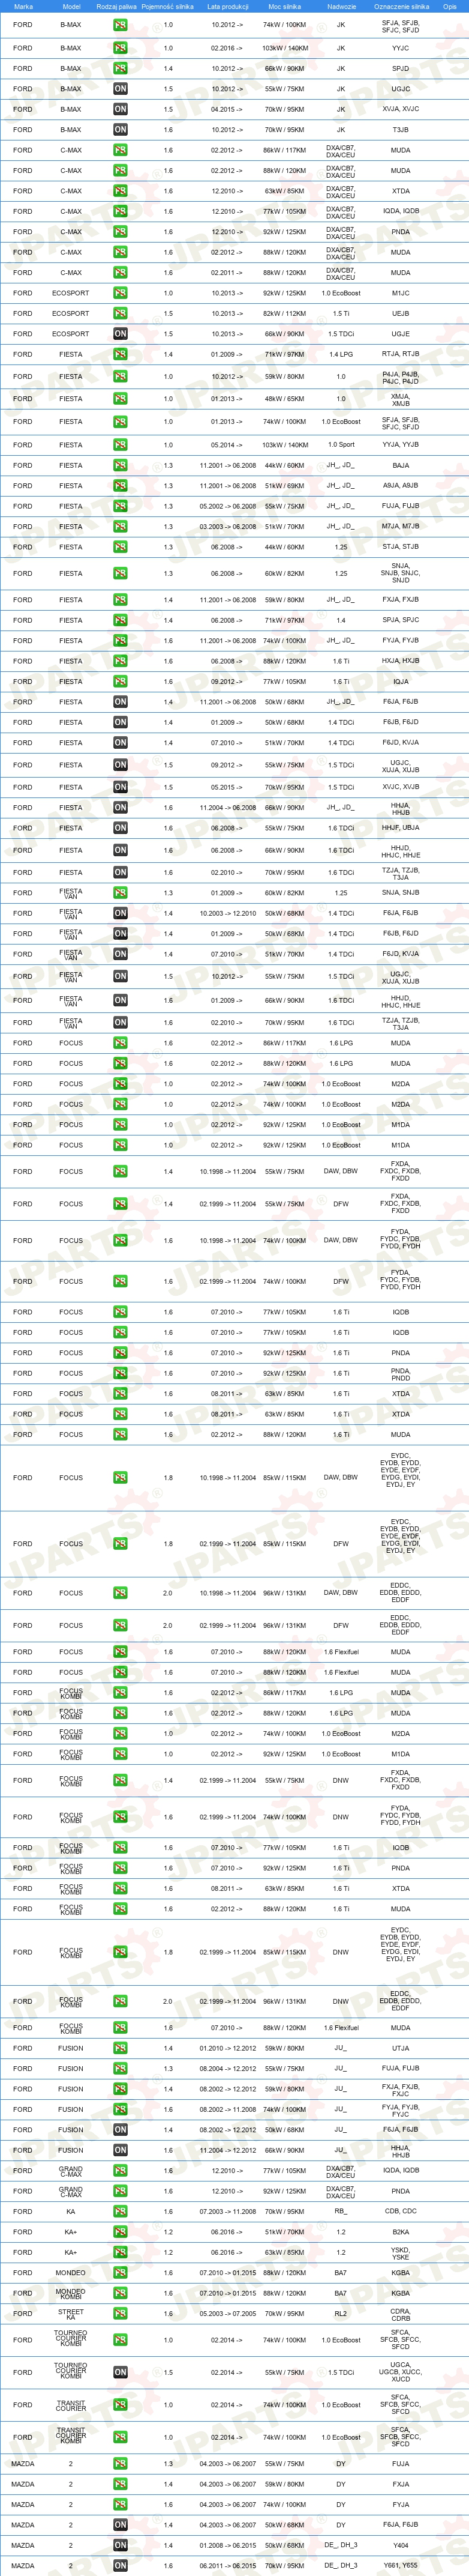
Task: Click petrol icon in STREET KA CDRA row
Action: (120, 2313)
